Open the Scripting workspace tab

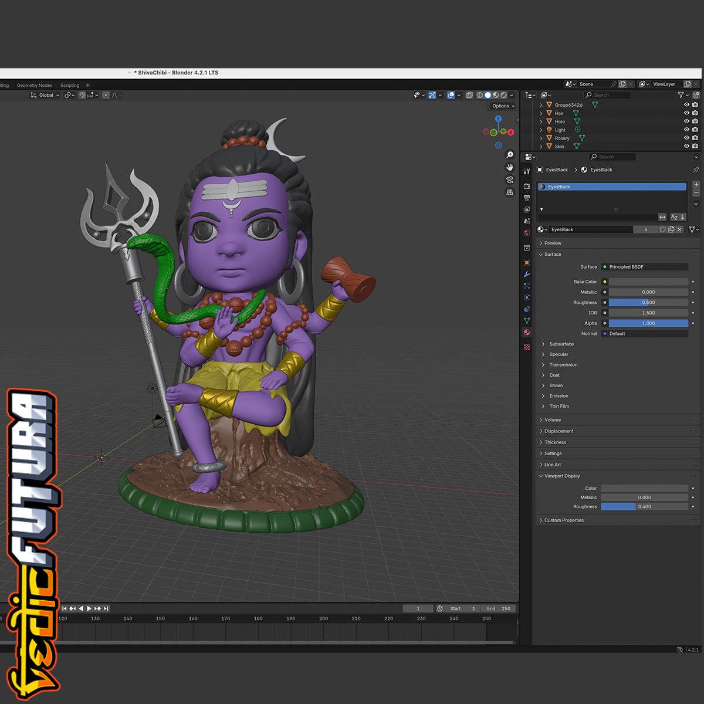(70, 85)
